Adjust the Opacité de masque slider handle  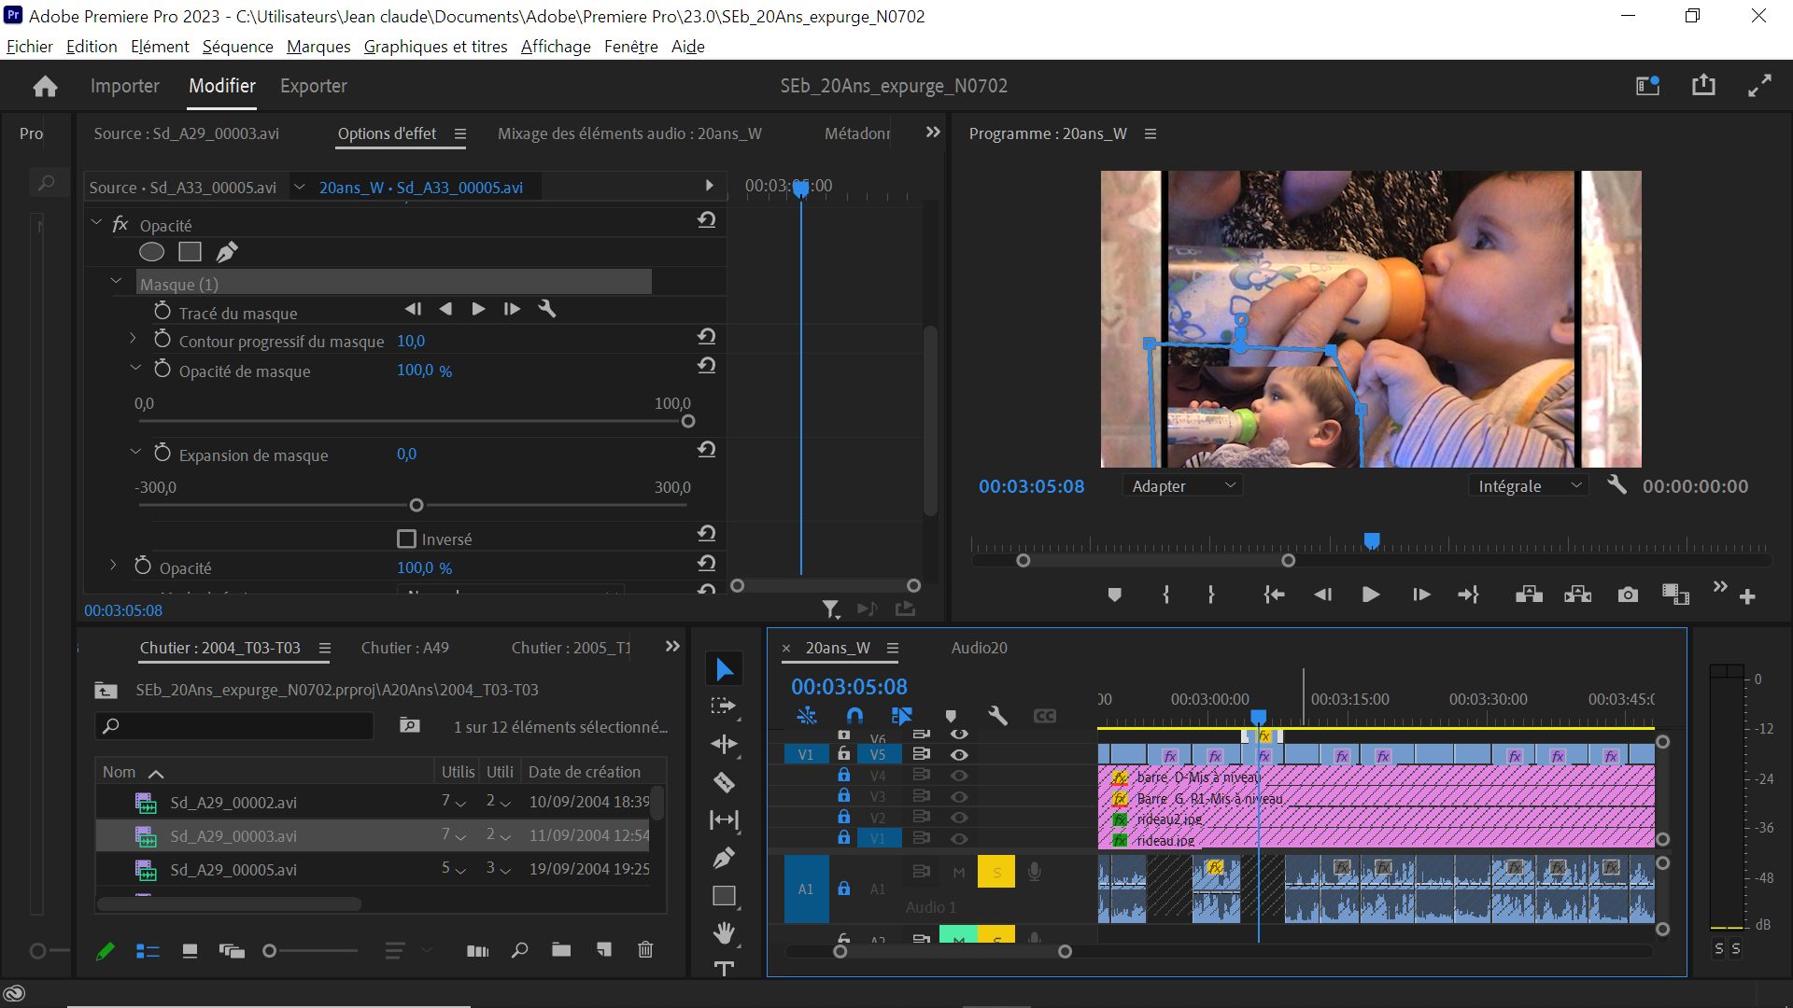point(688,422)
